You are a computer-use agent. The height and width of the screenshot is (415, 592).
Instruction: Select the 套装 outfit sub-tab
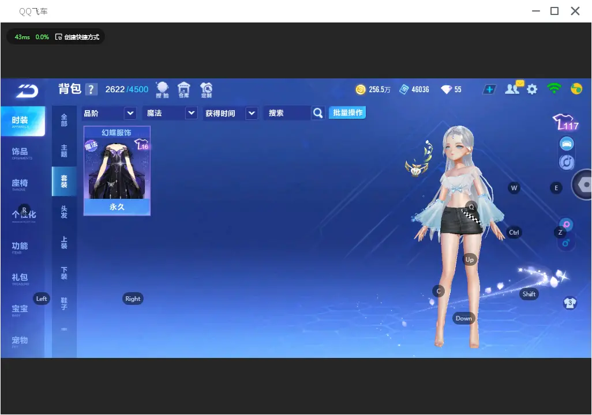coord(64,182)
